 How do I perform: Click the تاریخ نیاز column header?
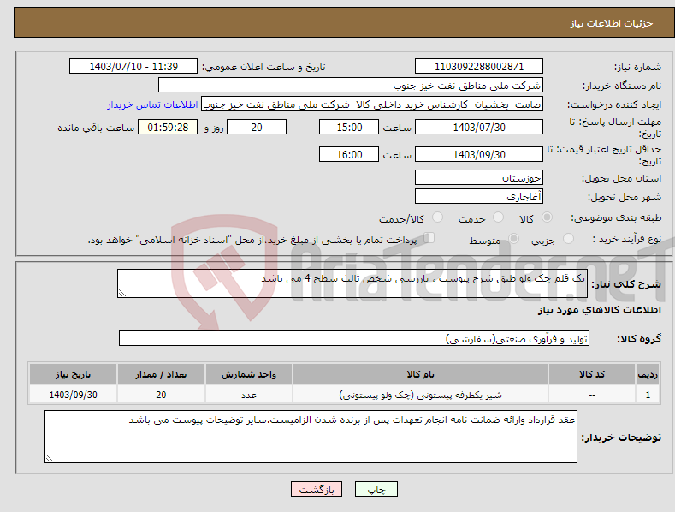[x=73, y=374]
